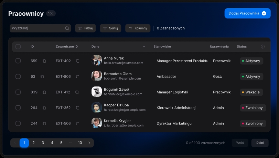279x158 pixels.
Task: Click the Zewnętrzne ID column header
Action: point(67,47)
